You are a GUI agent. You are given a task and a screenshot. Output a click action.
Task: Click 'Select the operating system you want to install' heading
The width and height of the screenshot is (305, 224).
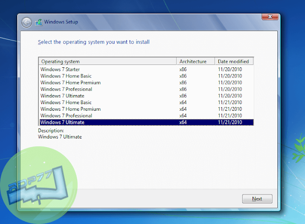pos(94,42)
